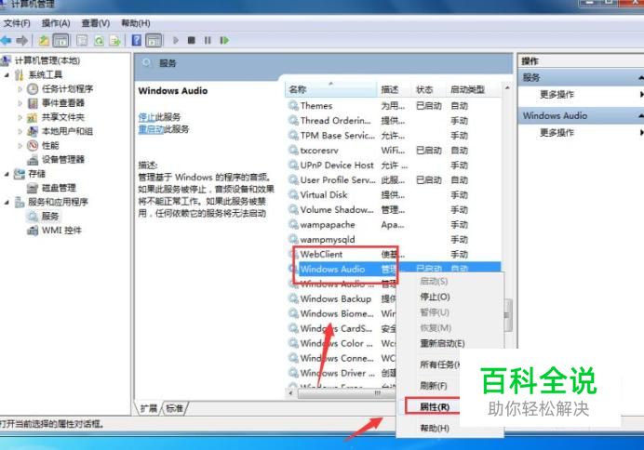Click the Start Service play icon
This screenshot has width=644, height=450.
click(x=176, y=40)
